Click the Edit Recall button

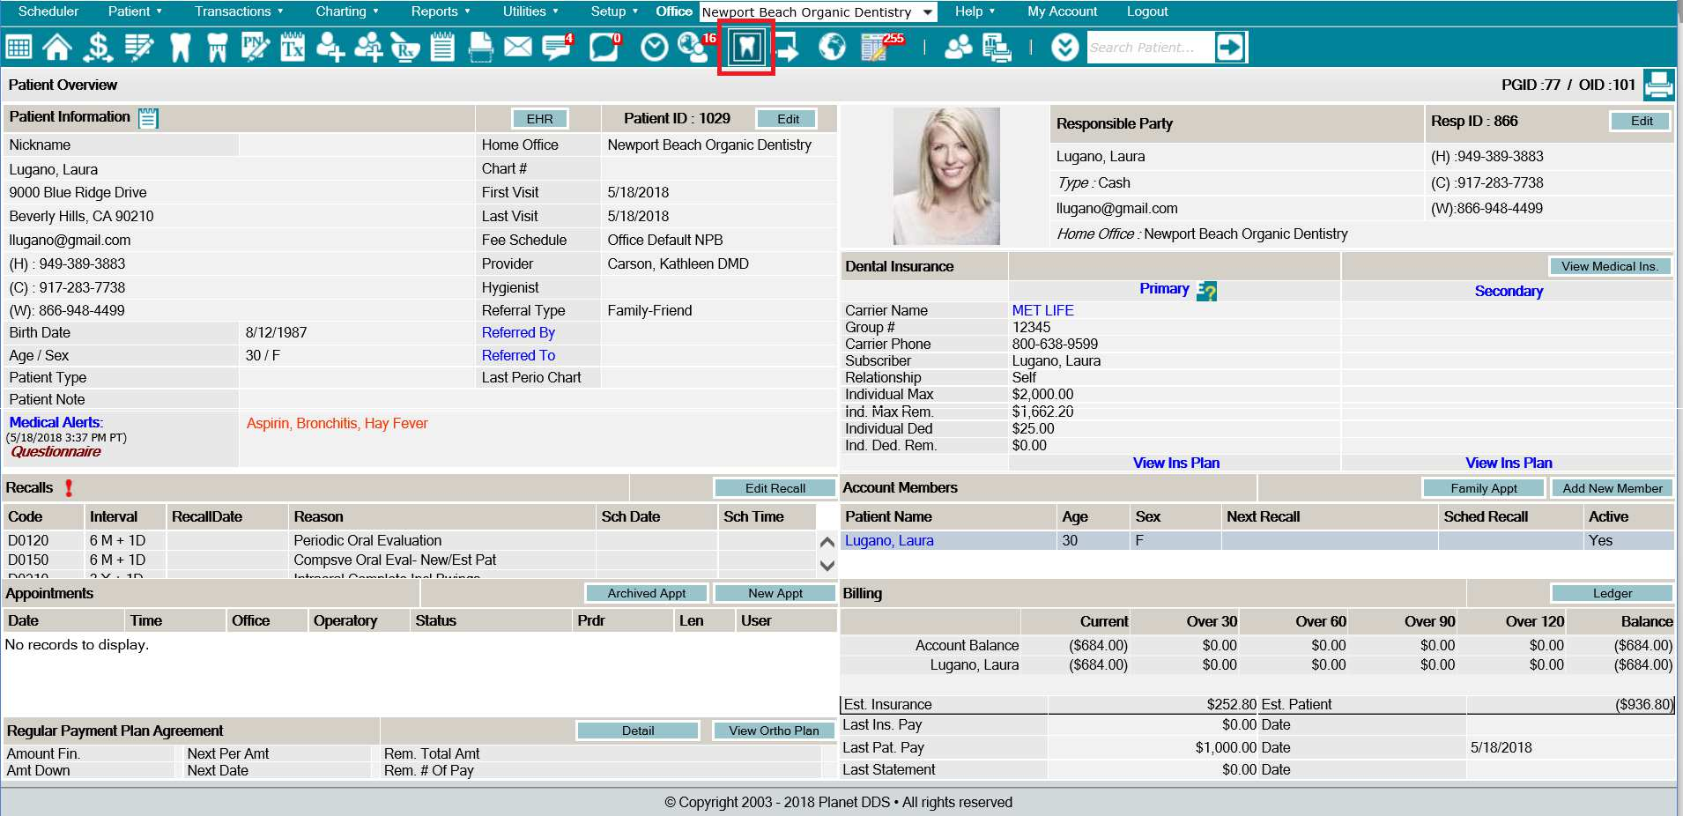775,488
